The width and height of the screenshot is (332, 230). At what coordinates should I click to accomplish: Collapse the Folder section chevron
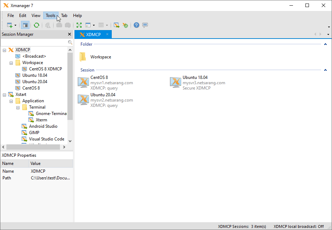325,44
